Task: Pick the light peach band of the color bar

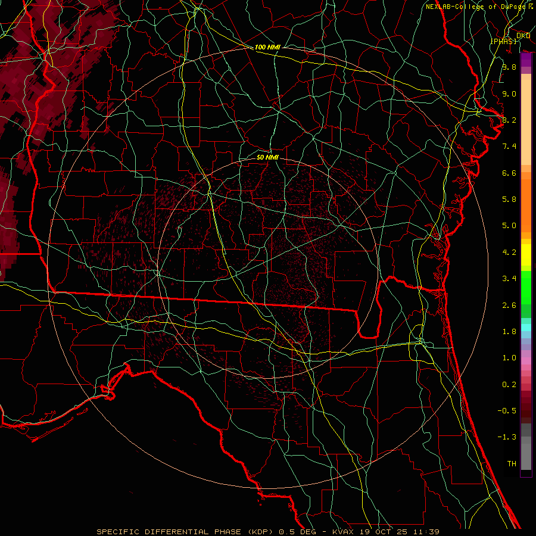Action: (x=526, y=122)
